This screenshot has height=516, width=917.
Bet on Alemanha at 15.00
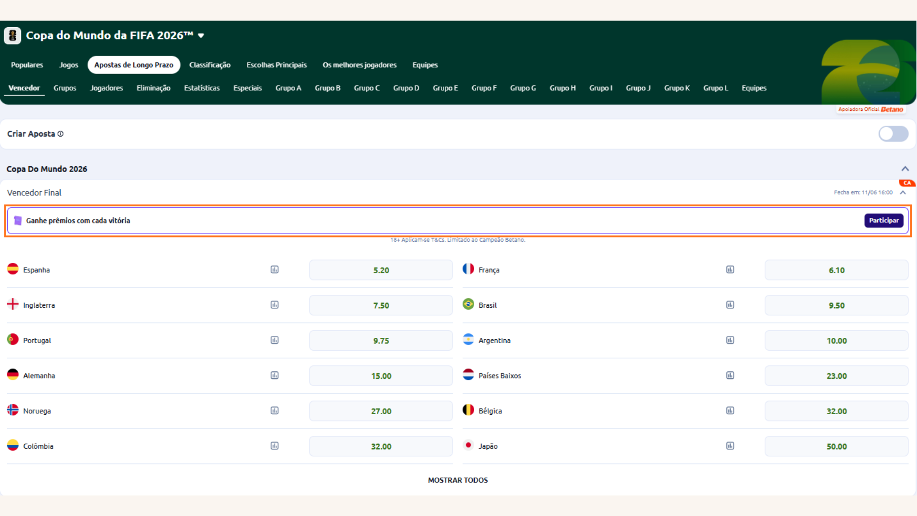(x=381, y=376)
